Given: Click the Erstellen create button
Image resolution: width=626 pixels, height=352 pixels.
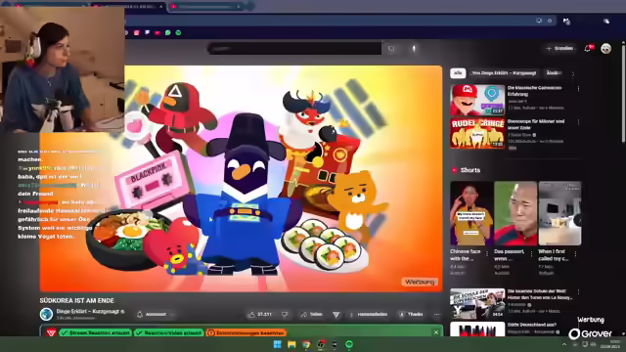Looking at the screenshot, I should (559, 48).
